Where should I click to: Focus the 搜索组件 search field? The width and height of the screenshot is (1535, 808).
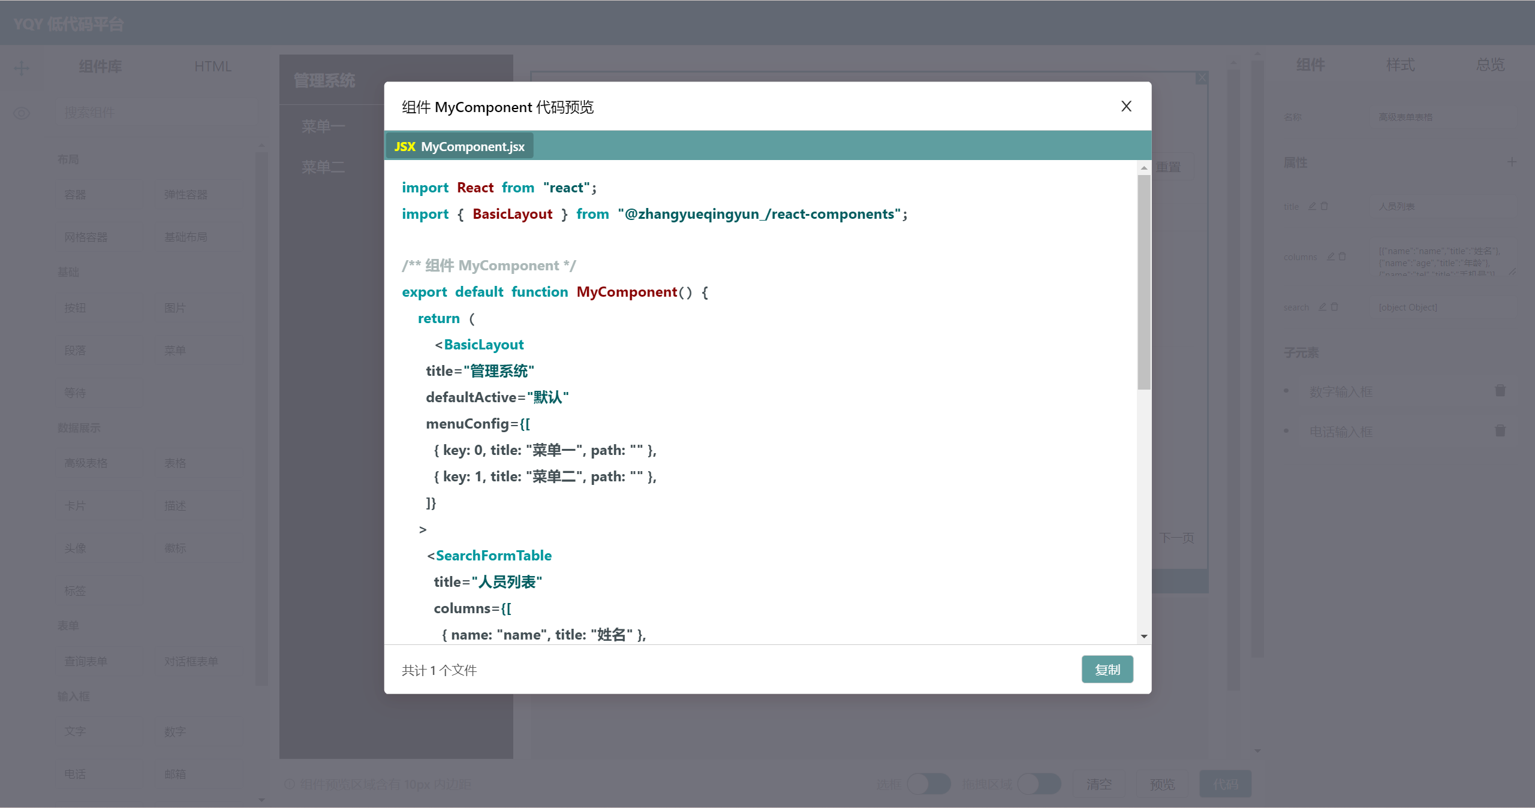click(x=156, y=113)
